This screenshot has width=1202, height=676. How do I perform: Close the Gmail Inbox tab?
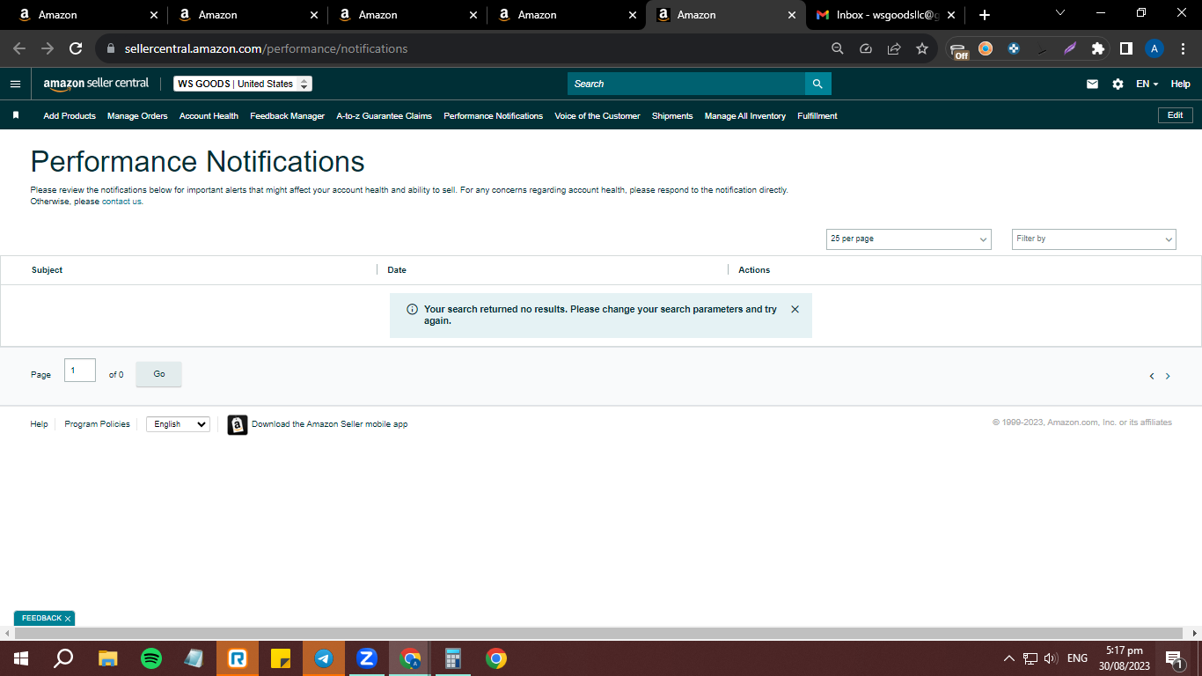(951, 15)
